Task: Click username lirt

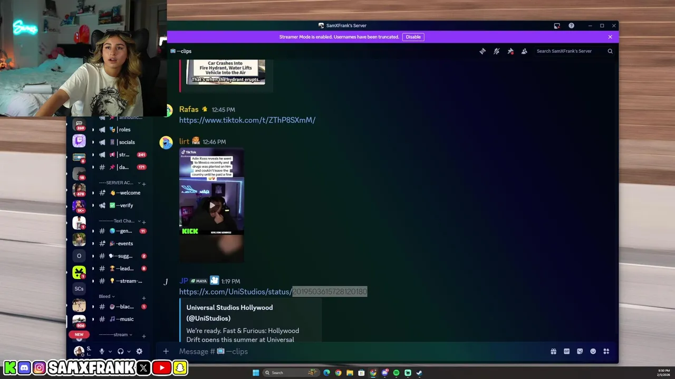Action: (184, 141)
